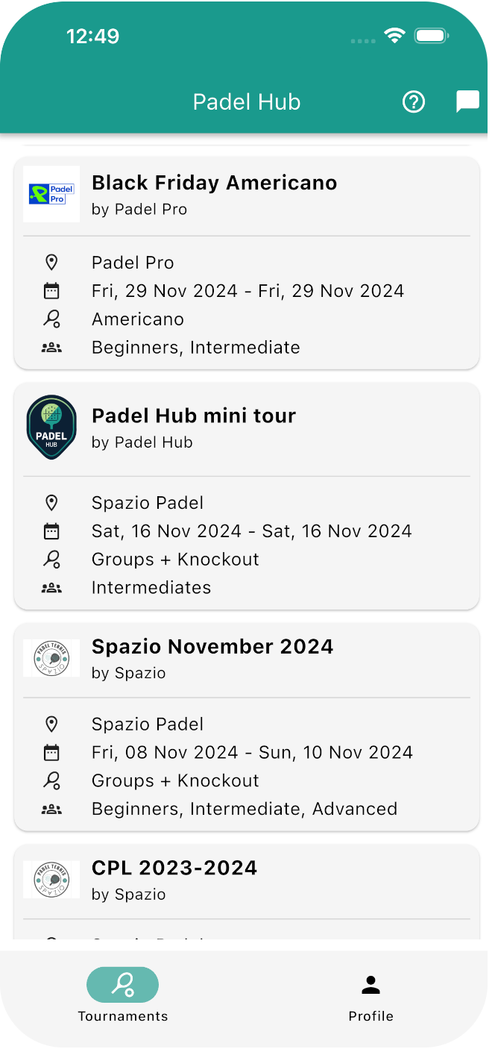The width and height of the screenshot is (495, 1049).
Task: Click the group icon beside Beginners, Intermediate
Action: pyautogui.click(x=51, y=348)
